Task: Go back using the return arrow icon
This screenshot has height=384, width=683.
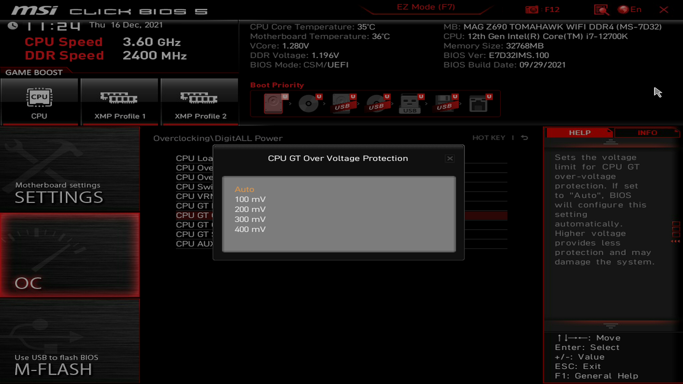Action: pyautogui.click(x=524, y=138)
